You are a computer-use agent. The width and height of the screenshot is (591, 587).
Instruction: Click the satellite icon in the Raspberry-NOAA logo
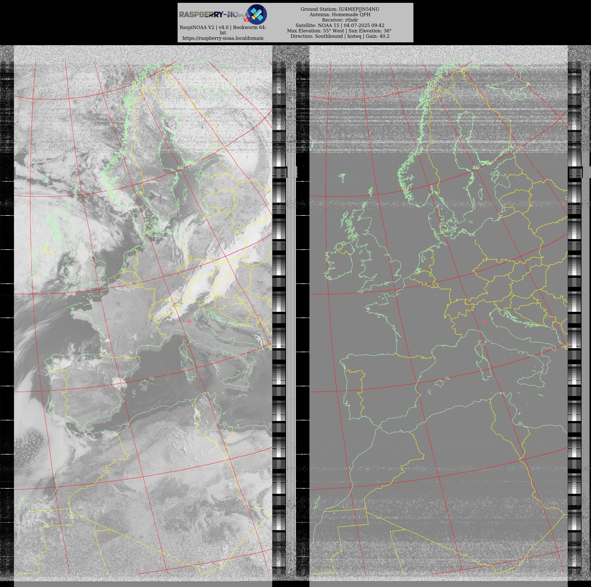tap(257, 14)
